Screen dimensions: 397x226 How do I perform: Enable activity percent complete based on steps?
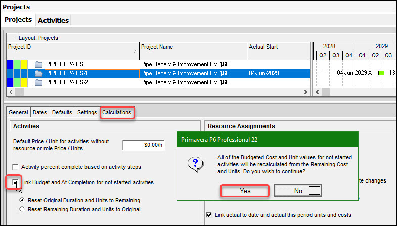point(16,167)
